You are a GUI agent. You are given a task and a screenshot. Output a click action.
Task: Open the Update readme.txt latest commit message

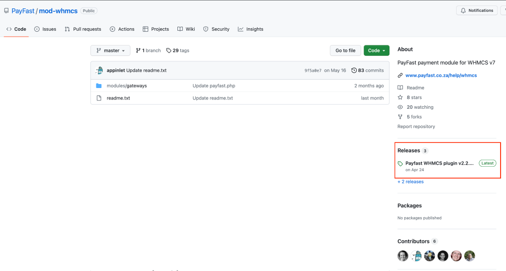pyautogui.click(x=146, y=70)
